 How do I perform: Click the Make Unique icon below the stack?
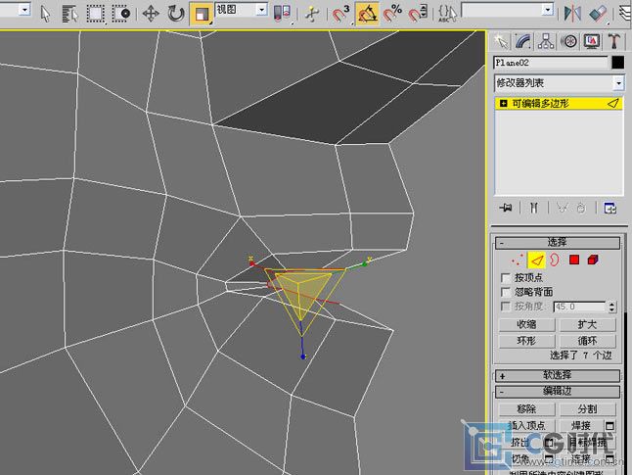562,208
